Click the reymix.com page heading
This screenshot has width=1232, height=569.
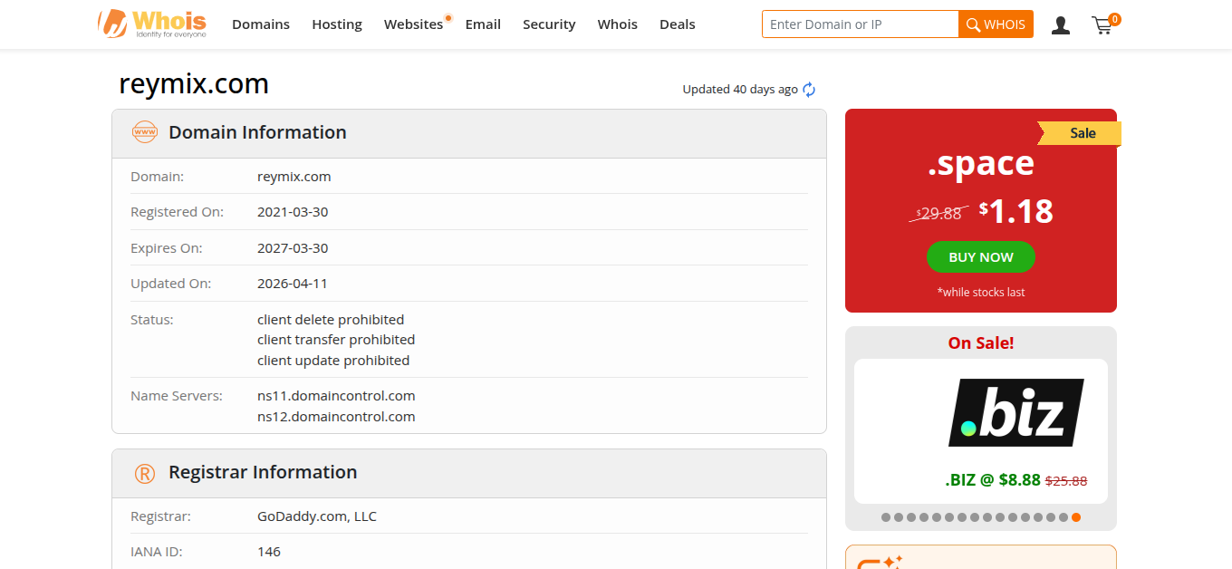click(x=194, y=84)
